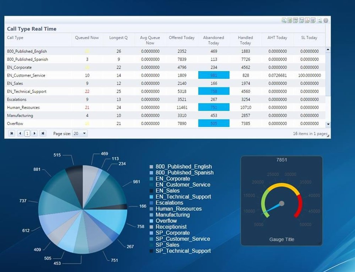Viewport: 355px width, 272px height.
Task: Go to the first page of the grid
Action: pos(12,133)
